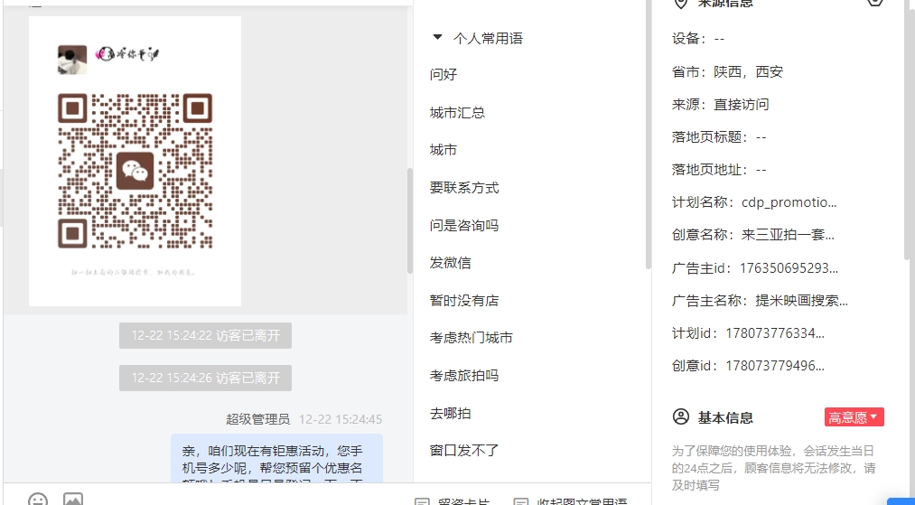Select the 窗口发不了 quick phrase
The height and width of the screenshot is (505, 915).
tap(464, 451)
